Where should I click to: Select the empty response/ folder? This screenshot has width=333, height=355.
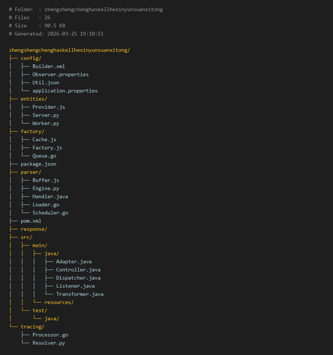[34, 229]
